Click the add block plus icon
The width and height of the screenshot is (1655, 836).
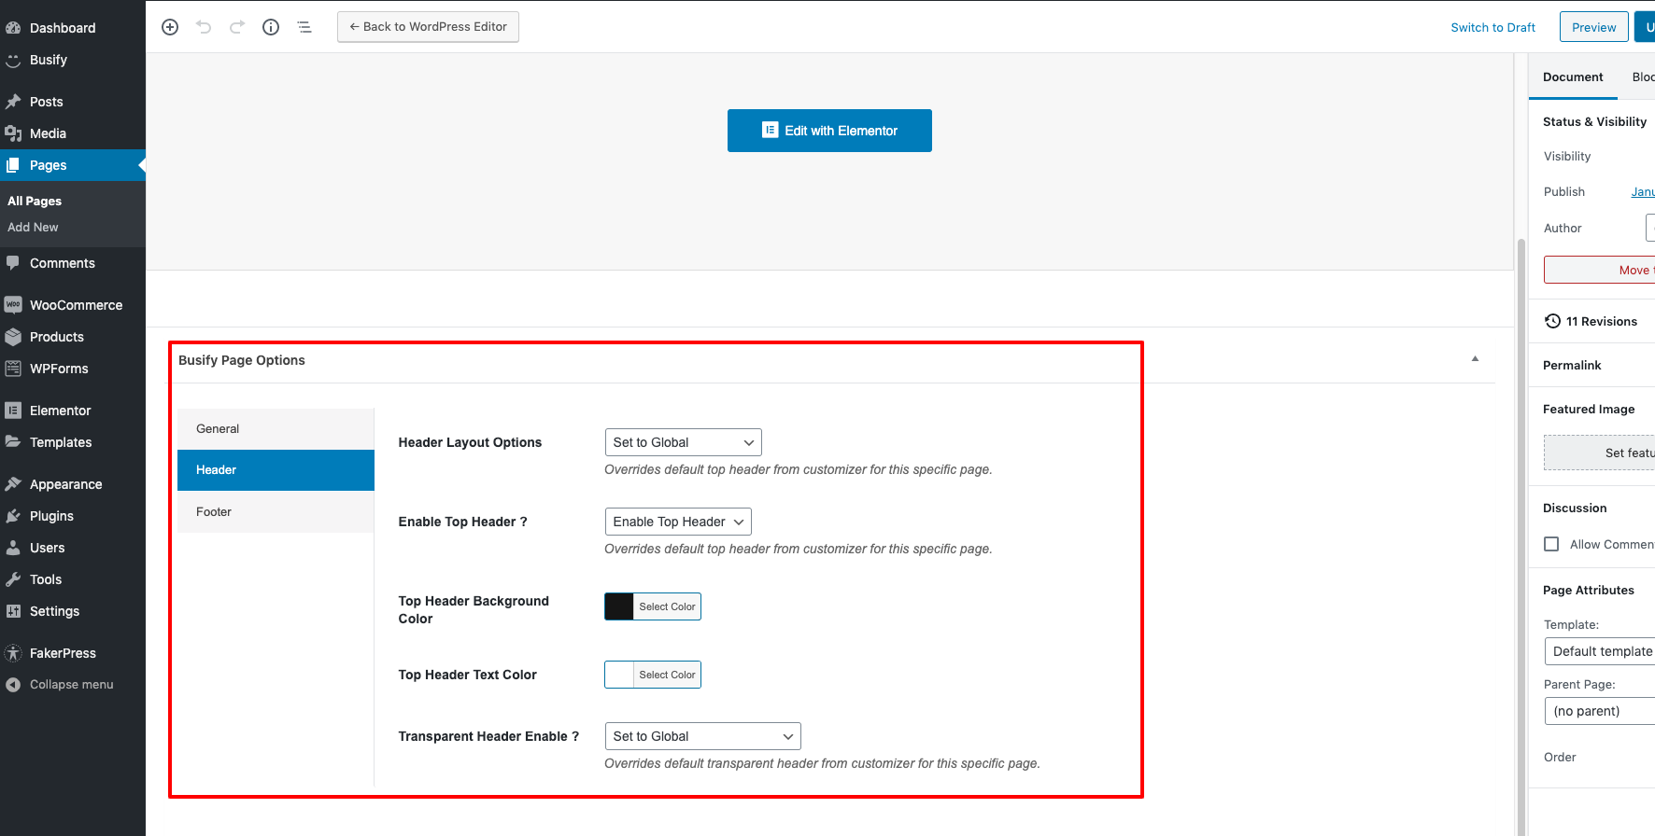pos(170,27)
